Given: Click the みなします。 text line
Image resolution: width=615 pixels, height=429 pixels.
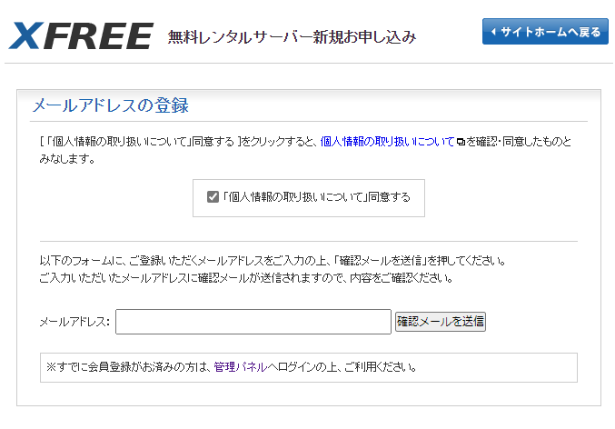Looking at the screenshot, I should [x=67, y=158].
